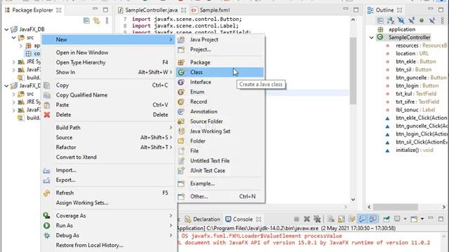
Task: Click the editor scrollbar down arrow
Action: [353, 199]
